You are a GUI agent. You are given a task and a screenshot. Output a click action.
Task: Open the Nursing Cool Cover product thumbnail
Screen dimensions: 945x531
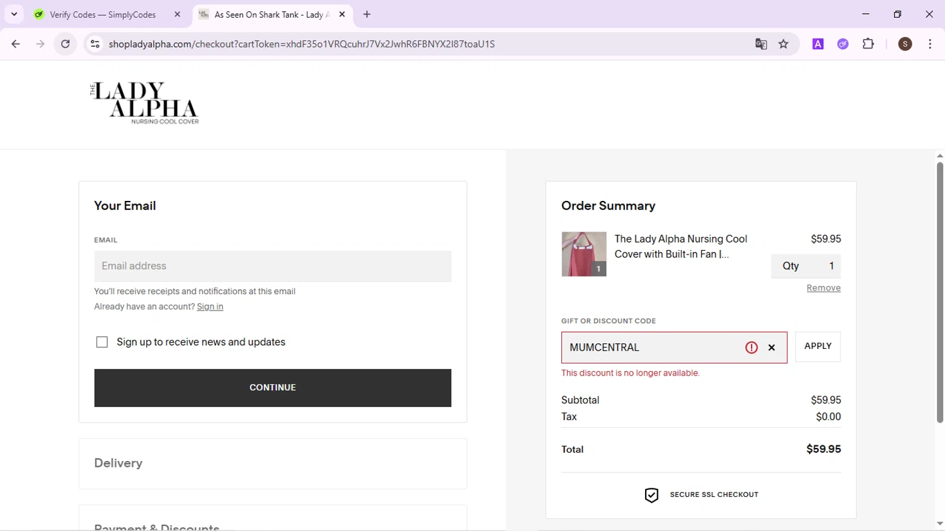(584, 254)
